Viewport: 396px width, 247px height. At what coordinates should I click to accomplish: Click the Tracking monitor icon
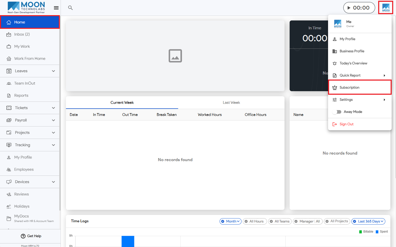(x=9, y=145)
